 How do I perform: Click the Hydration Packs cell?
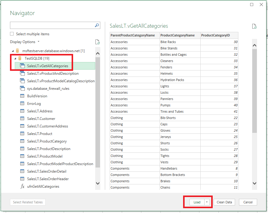[180, 80]
